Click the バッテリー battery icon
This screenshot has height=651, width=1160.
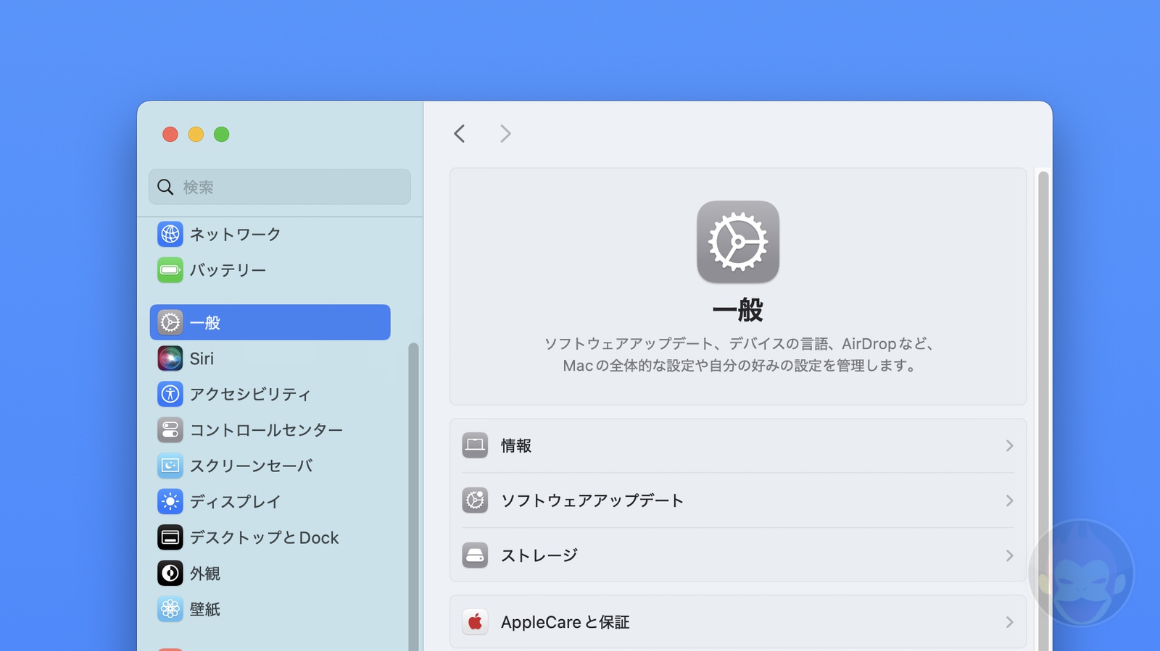point(170,270)
